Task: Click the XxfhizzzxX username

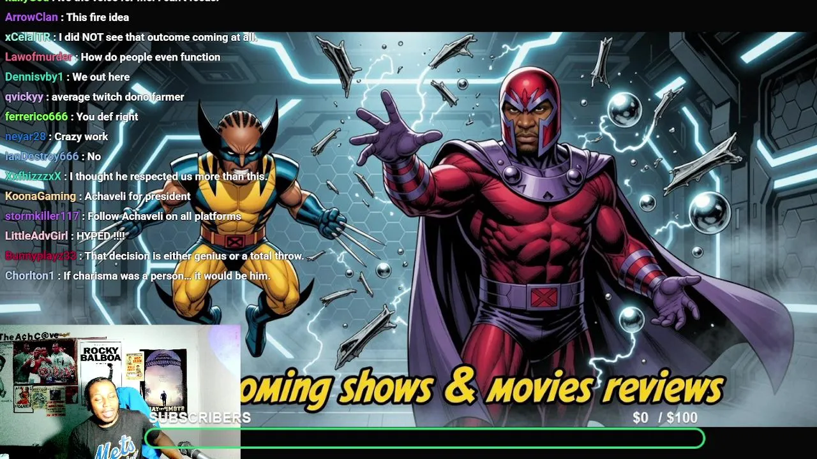Action: [33, 176]
